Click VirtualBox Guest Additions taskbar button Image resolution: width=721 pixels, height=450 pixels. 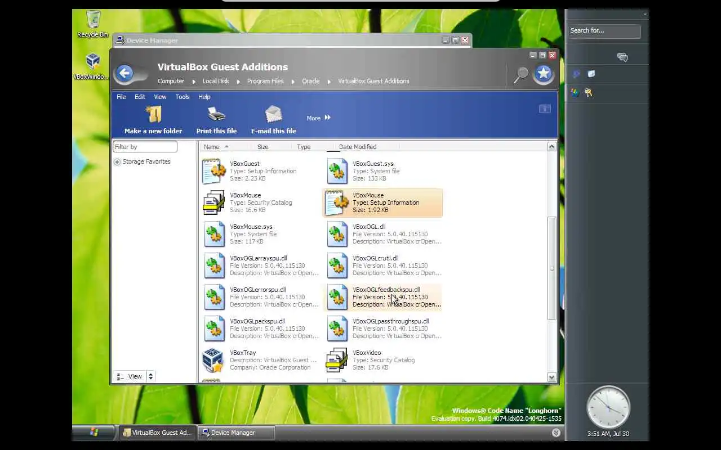(158, 433)
